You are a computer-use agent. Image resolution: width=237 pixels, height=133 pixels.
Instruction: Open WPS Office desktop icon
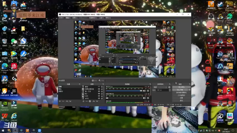(4, 117)
